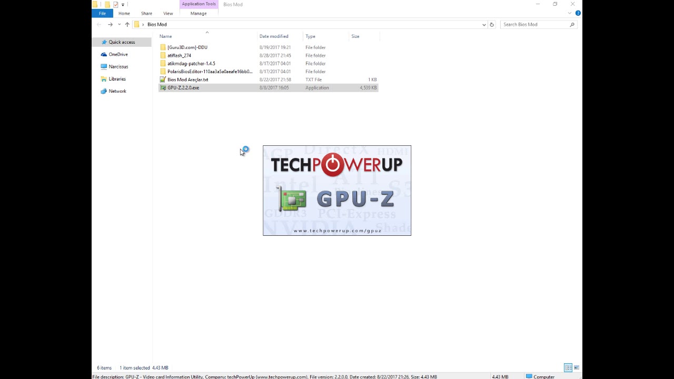674x379 pixels.
Task: Click the Properties quick access toolbar icon
Action: [x=116, y=5]
